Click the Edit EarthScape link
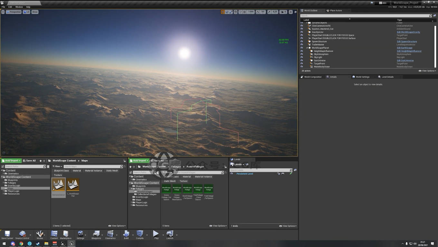 (x=405, y=48)
